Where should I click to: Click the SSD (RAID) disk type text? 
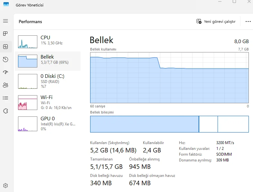(50, 82)
